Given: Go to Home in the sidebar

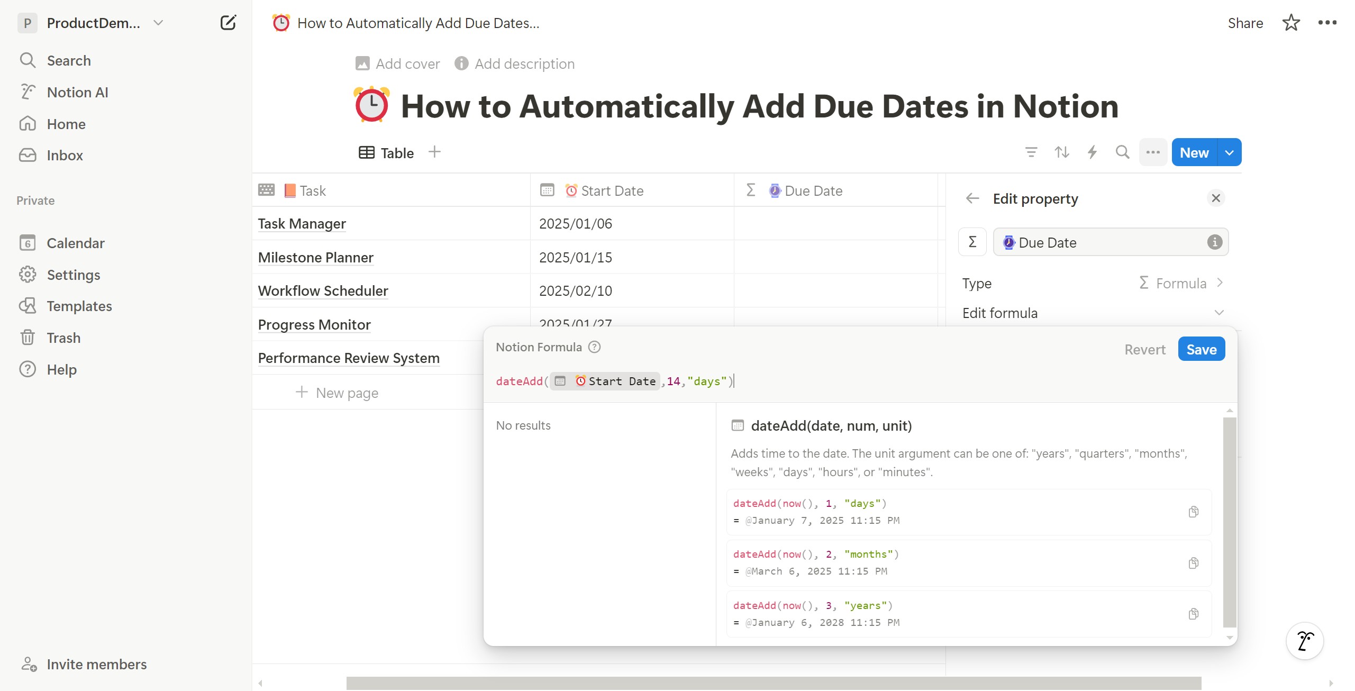Looking at the screenshot, I should tap(66, 124).
